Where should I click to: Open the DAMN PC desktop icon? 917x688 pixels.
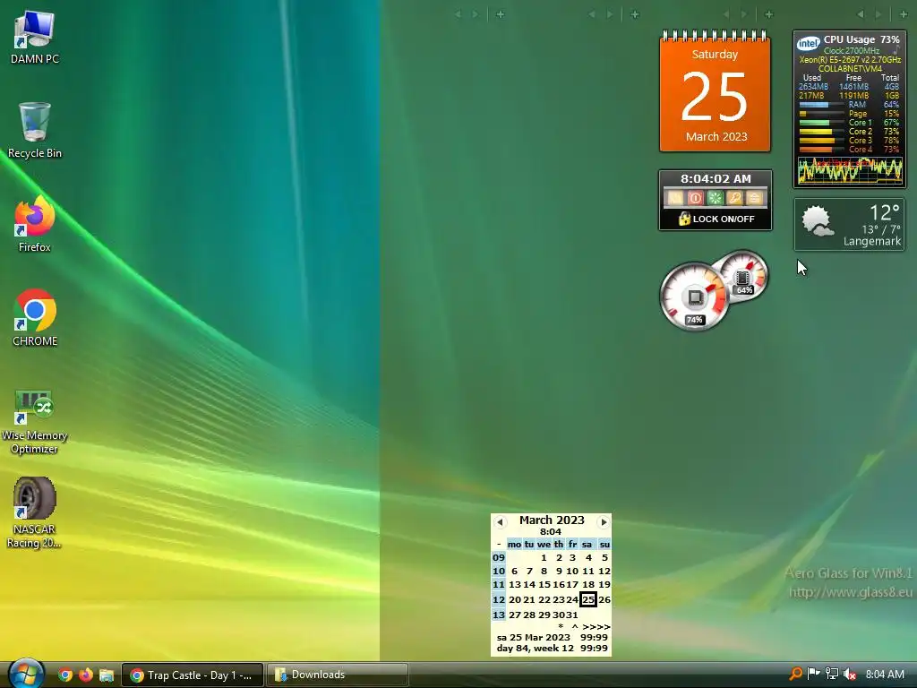35,37
